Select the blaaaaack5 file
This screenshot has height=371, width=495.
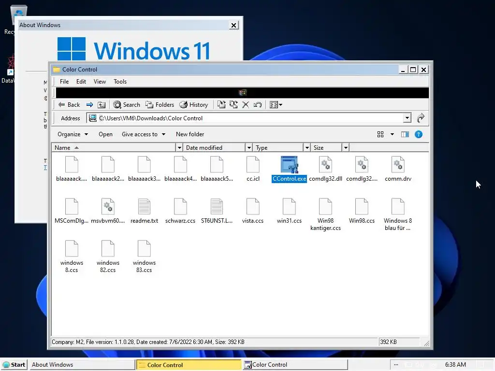[x=217, y=169]
